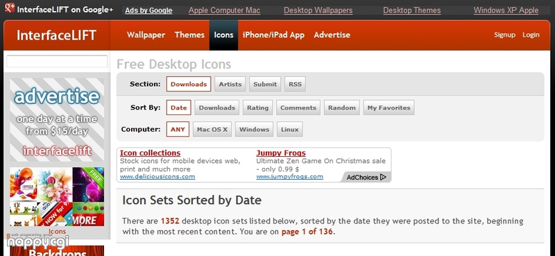Open InterfaceLIFT on Google+ link

click(x=65, y=10)
